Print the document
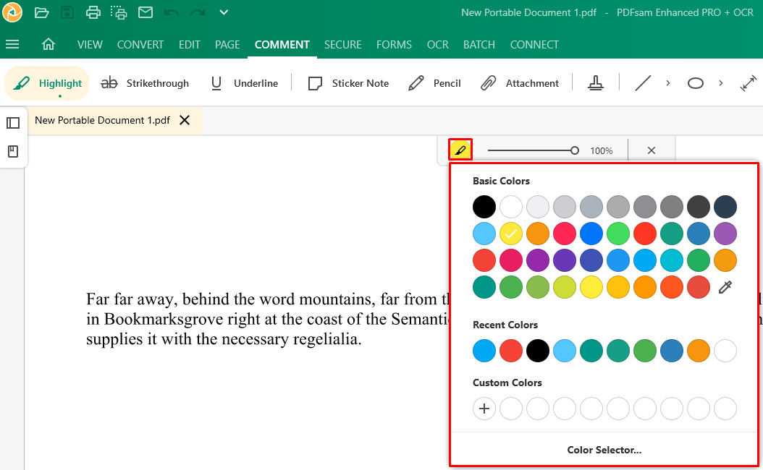 93,12
